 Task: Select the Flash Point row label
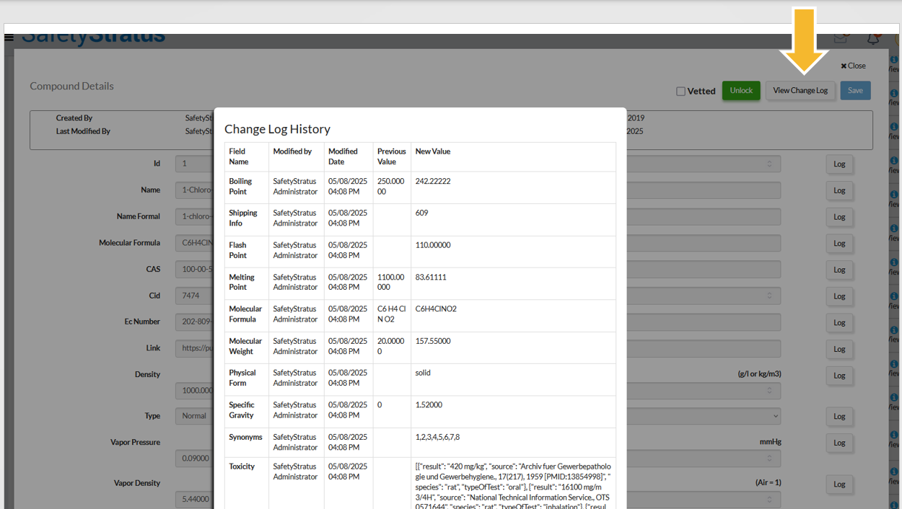pos(238,250)
